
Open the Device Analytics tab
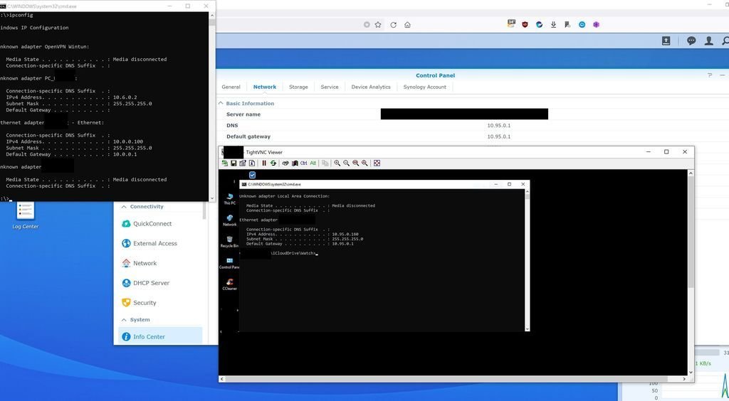[371, 87]
